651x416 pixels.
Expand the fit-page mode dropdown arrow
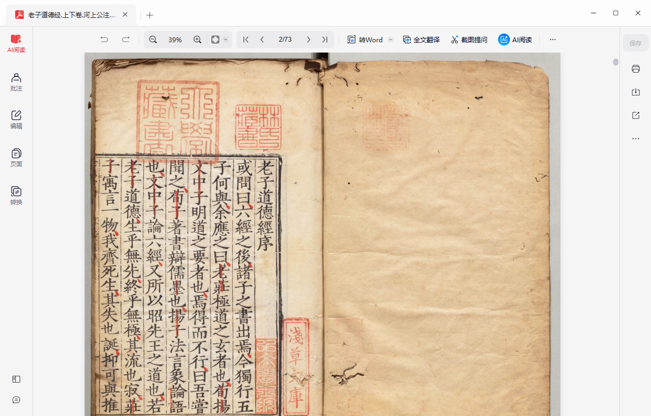coord(226,40)
